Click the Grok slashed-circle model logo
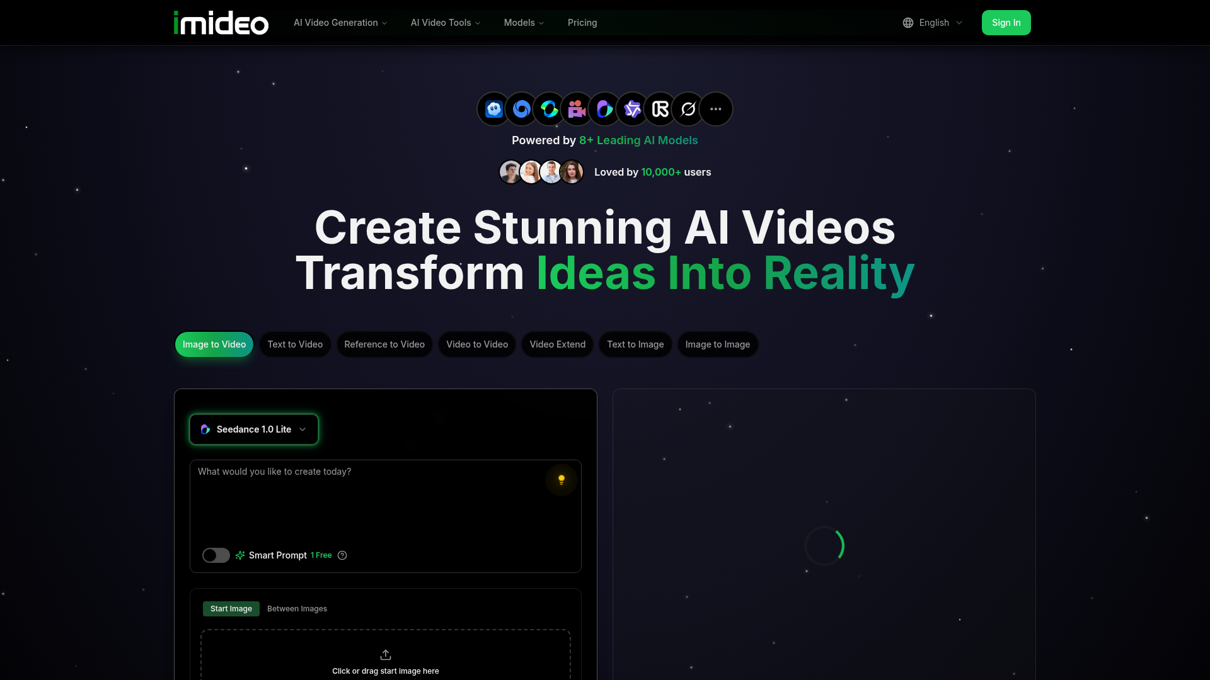Screen dimensions: 1210x680 [x=688, y=110]
